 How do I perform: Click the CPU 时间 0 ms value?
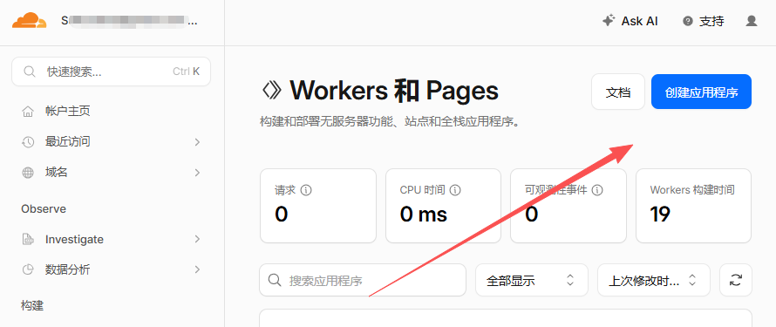423,215
